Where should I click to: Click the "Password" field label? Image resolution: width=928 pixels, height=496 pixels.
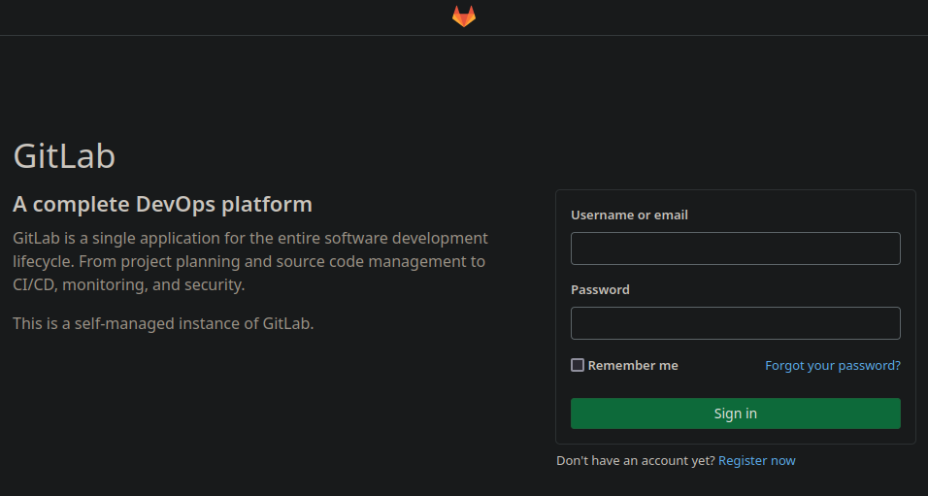[x=600, y=290]
